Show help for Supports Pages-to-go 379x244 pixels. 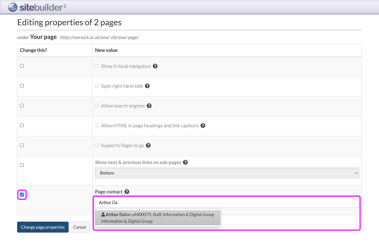pos(148,145)
